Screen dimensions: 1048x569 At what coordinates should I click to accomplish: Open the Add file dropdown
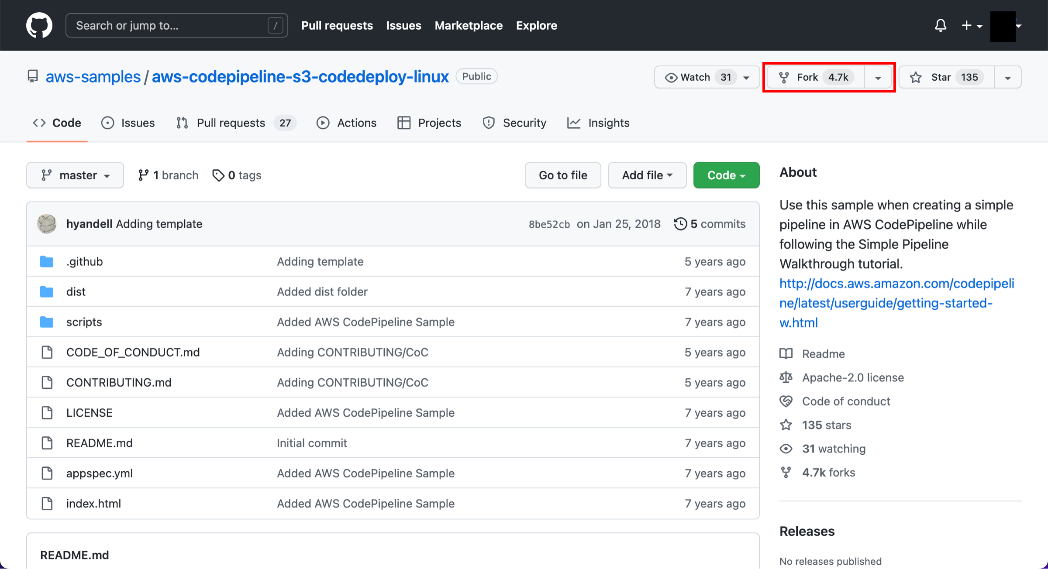(x=647, y=175)
